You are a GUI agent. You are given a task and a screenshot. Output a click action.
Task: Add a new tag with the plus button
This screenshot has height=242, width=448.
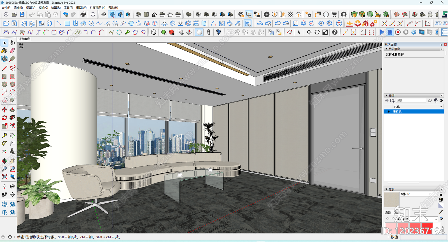(x=387, y=101)
